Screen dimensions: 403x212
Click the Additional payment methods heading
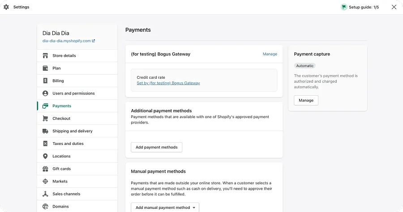click(161, 110)
